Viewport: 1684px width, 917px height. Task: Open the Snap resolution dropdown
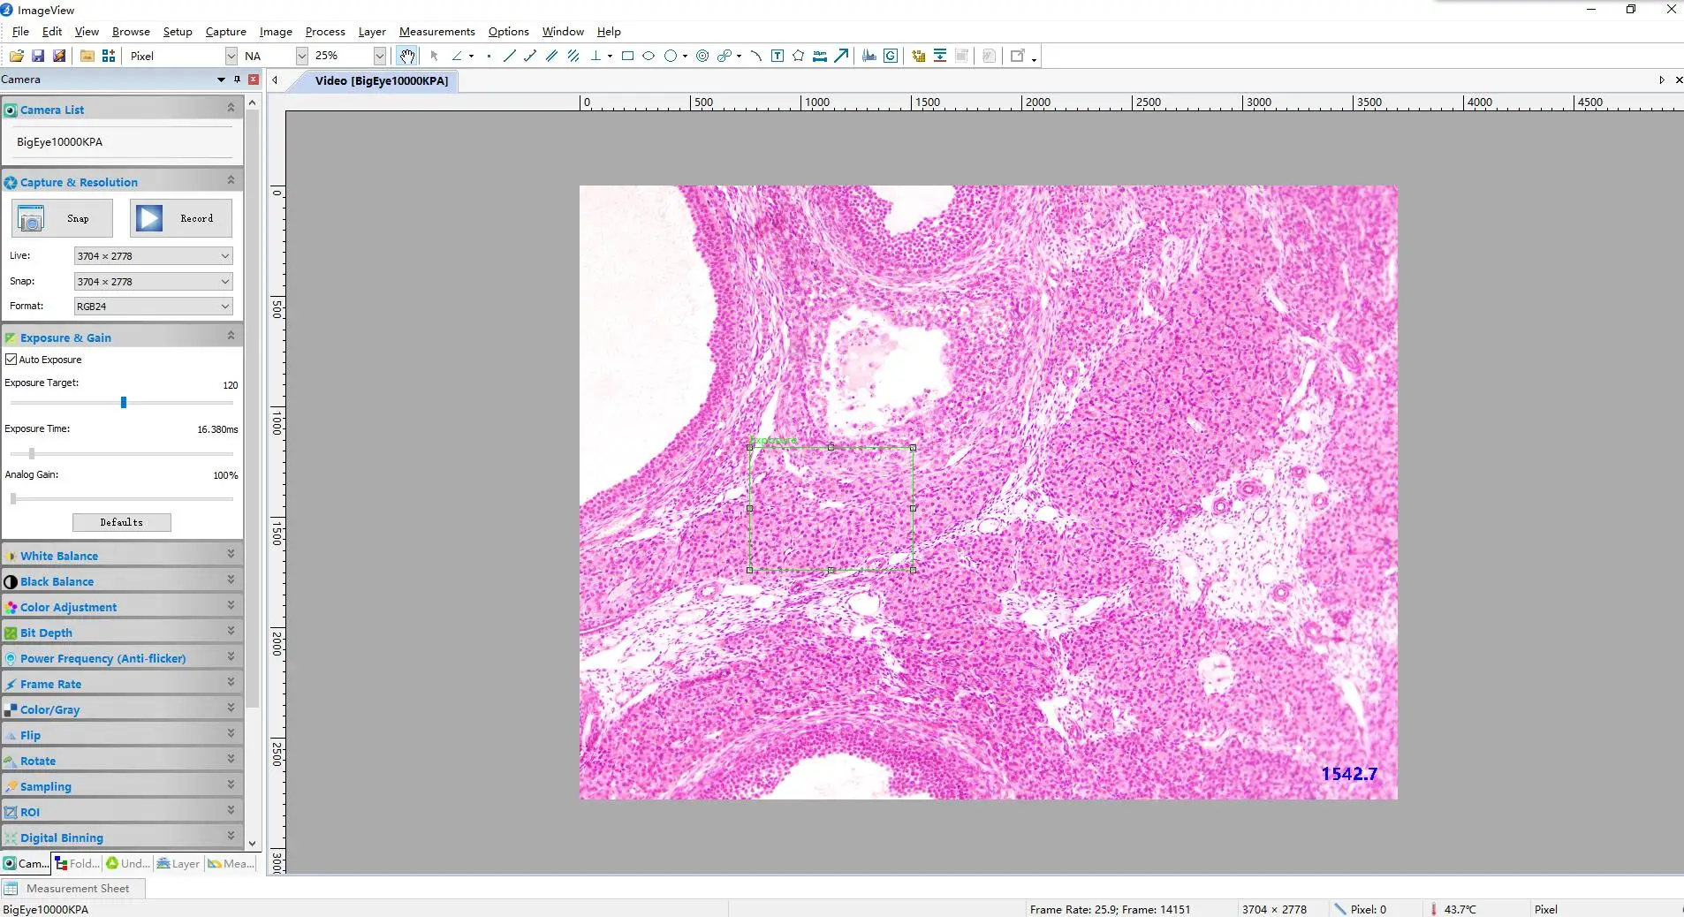click(153, 282)
